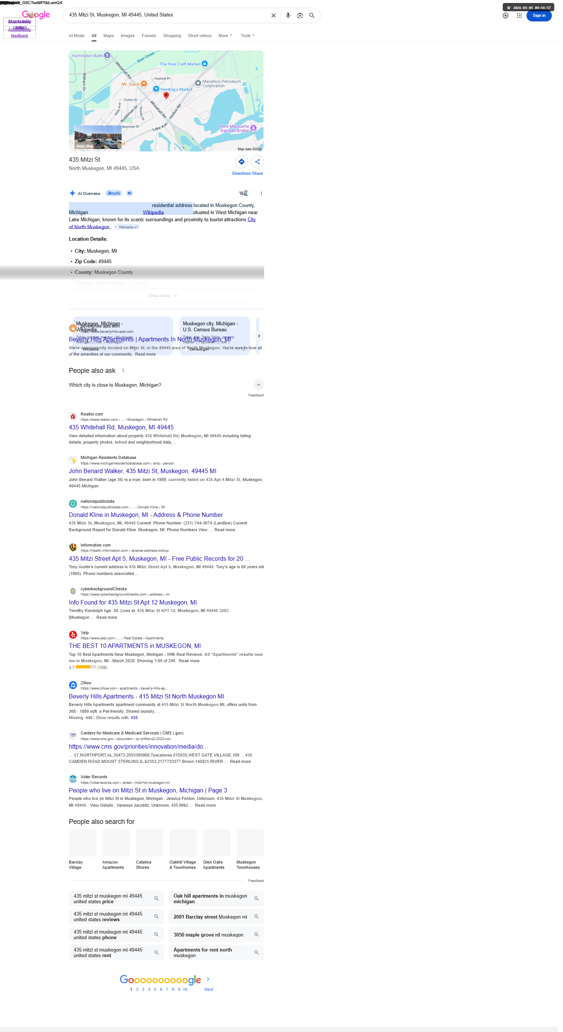This screenshot has height=1032, width=563.
Task: Go to the Next results page
Action: click(209, 989)
